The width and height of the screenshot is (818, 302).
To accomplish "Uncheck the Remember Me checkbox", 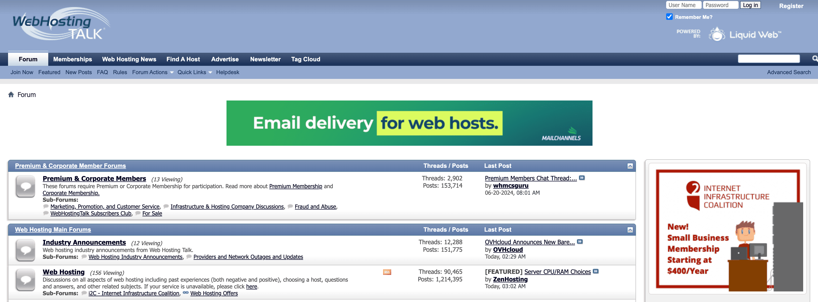I will 669,17.
